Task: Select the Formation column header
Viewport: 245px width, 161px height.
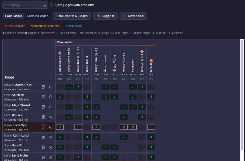Action: 133,66
